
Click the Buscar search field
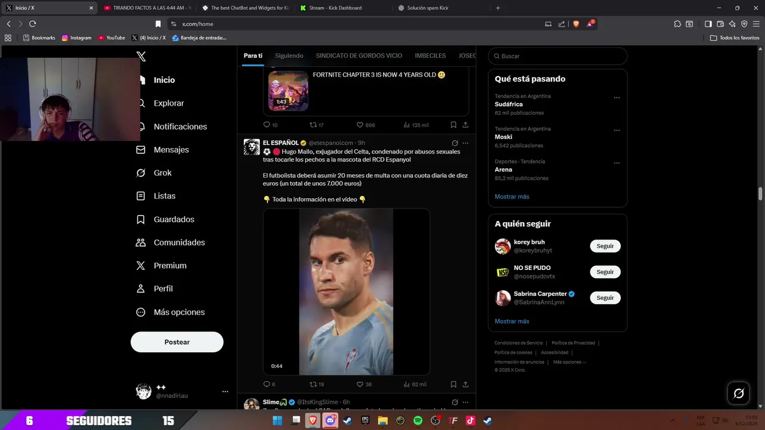558,56
